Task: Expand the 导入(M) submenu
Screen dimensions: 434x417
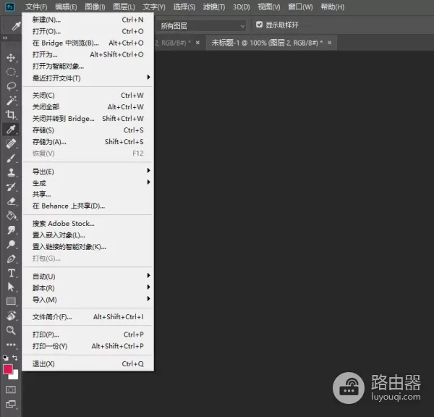Action: pyautogui.click(x=88, y=300)
